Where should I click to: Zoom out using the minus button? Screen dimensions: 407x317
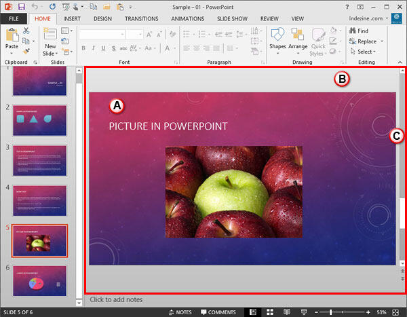316,312
